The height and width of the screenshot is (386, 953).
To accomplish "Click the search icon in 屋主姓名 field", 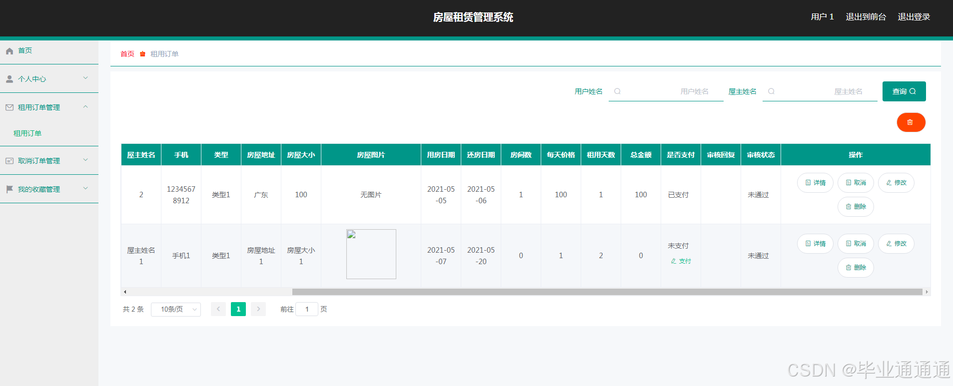I will point(771,91).
